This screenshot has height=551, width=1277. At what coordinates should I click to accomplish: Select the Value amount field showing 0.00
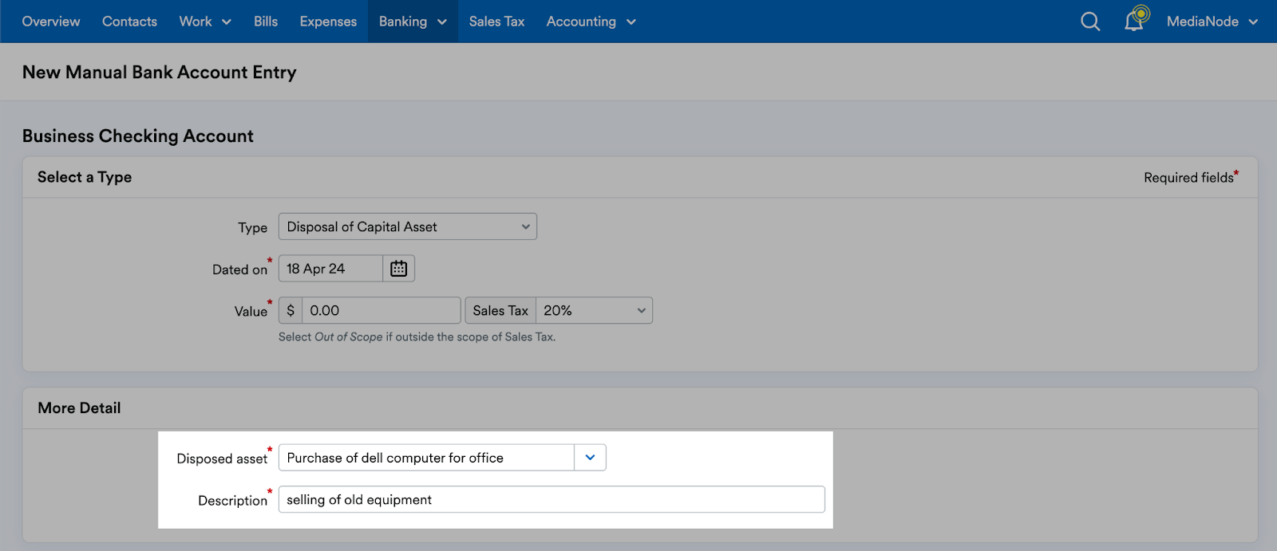(381, 310)
